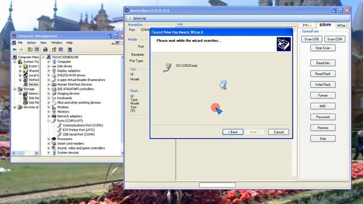Viewport: 363px width, 204px height.
Task: Click the Read Info button
Action: [x=323, y=63]
